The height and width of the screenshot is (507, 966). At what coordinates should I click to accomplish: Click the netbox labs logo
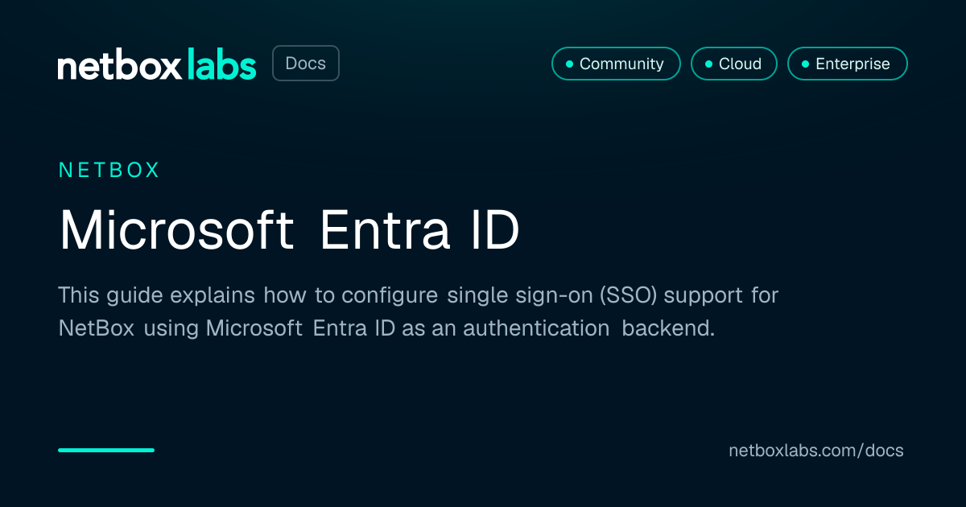pos(157,64)
